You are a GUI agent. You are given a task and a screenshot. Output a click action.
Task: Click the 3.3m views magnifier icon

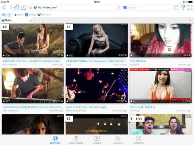126,55
